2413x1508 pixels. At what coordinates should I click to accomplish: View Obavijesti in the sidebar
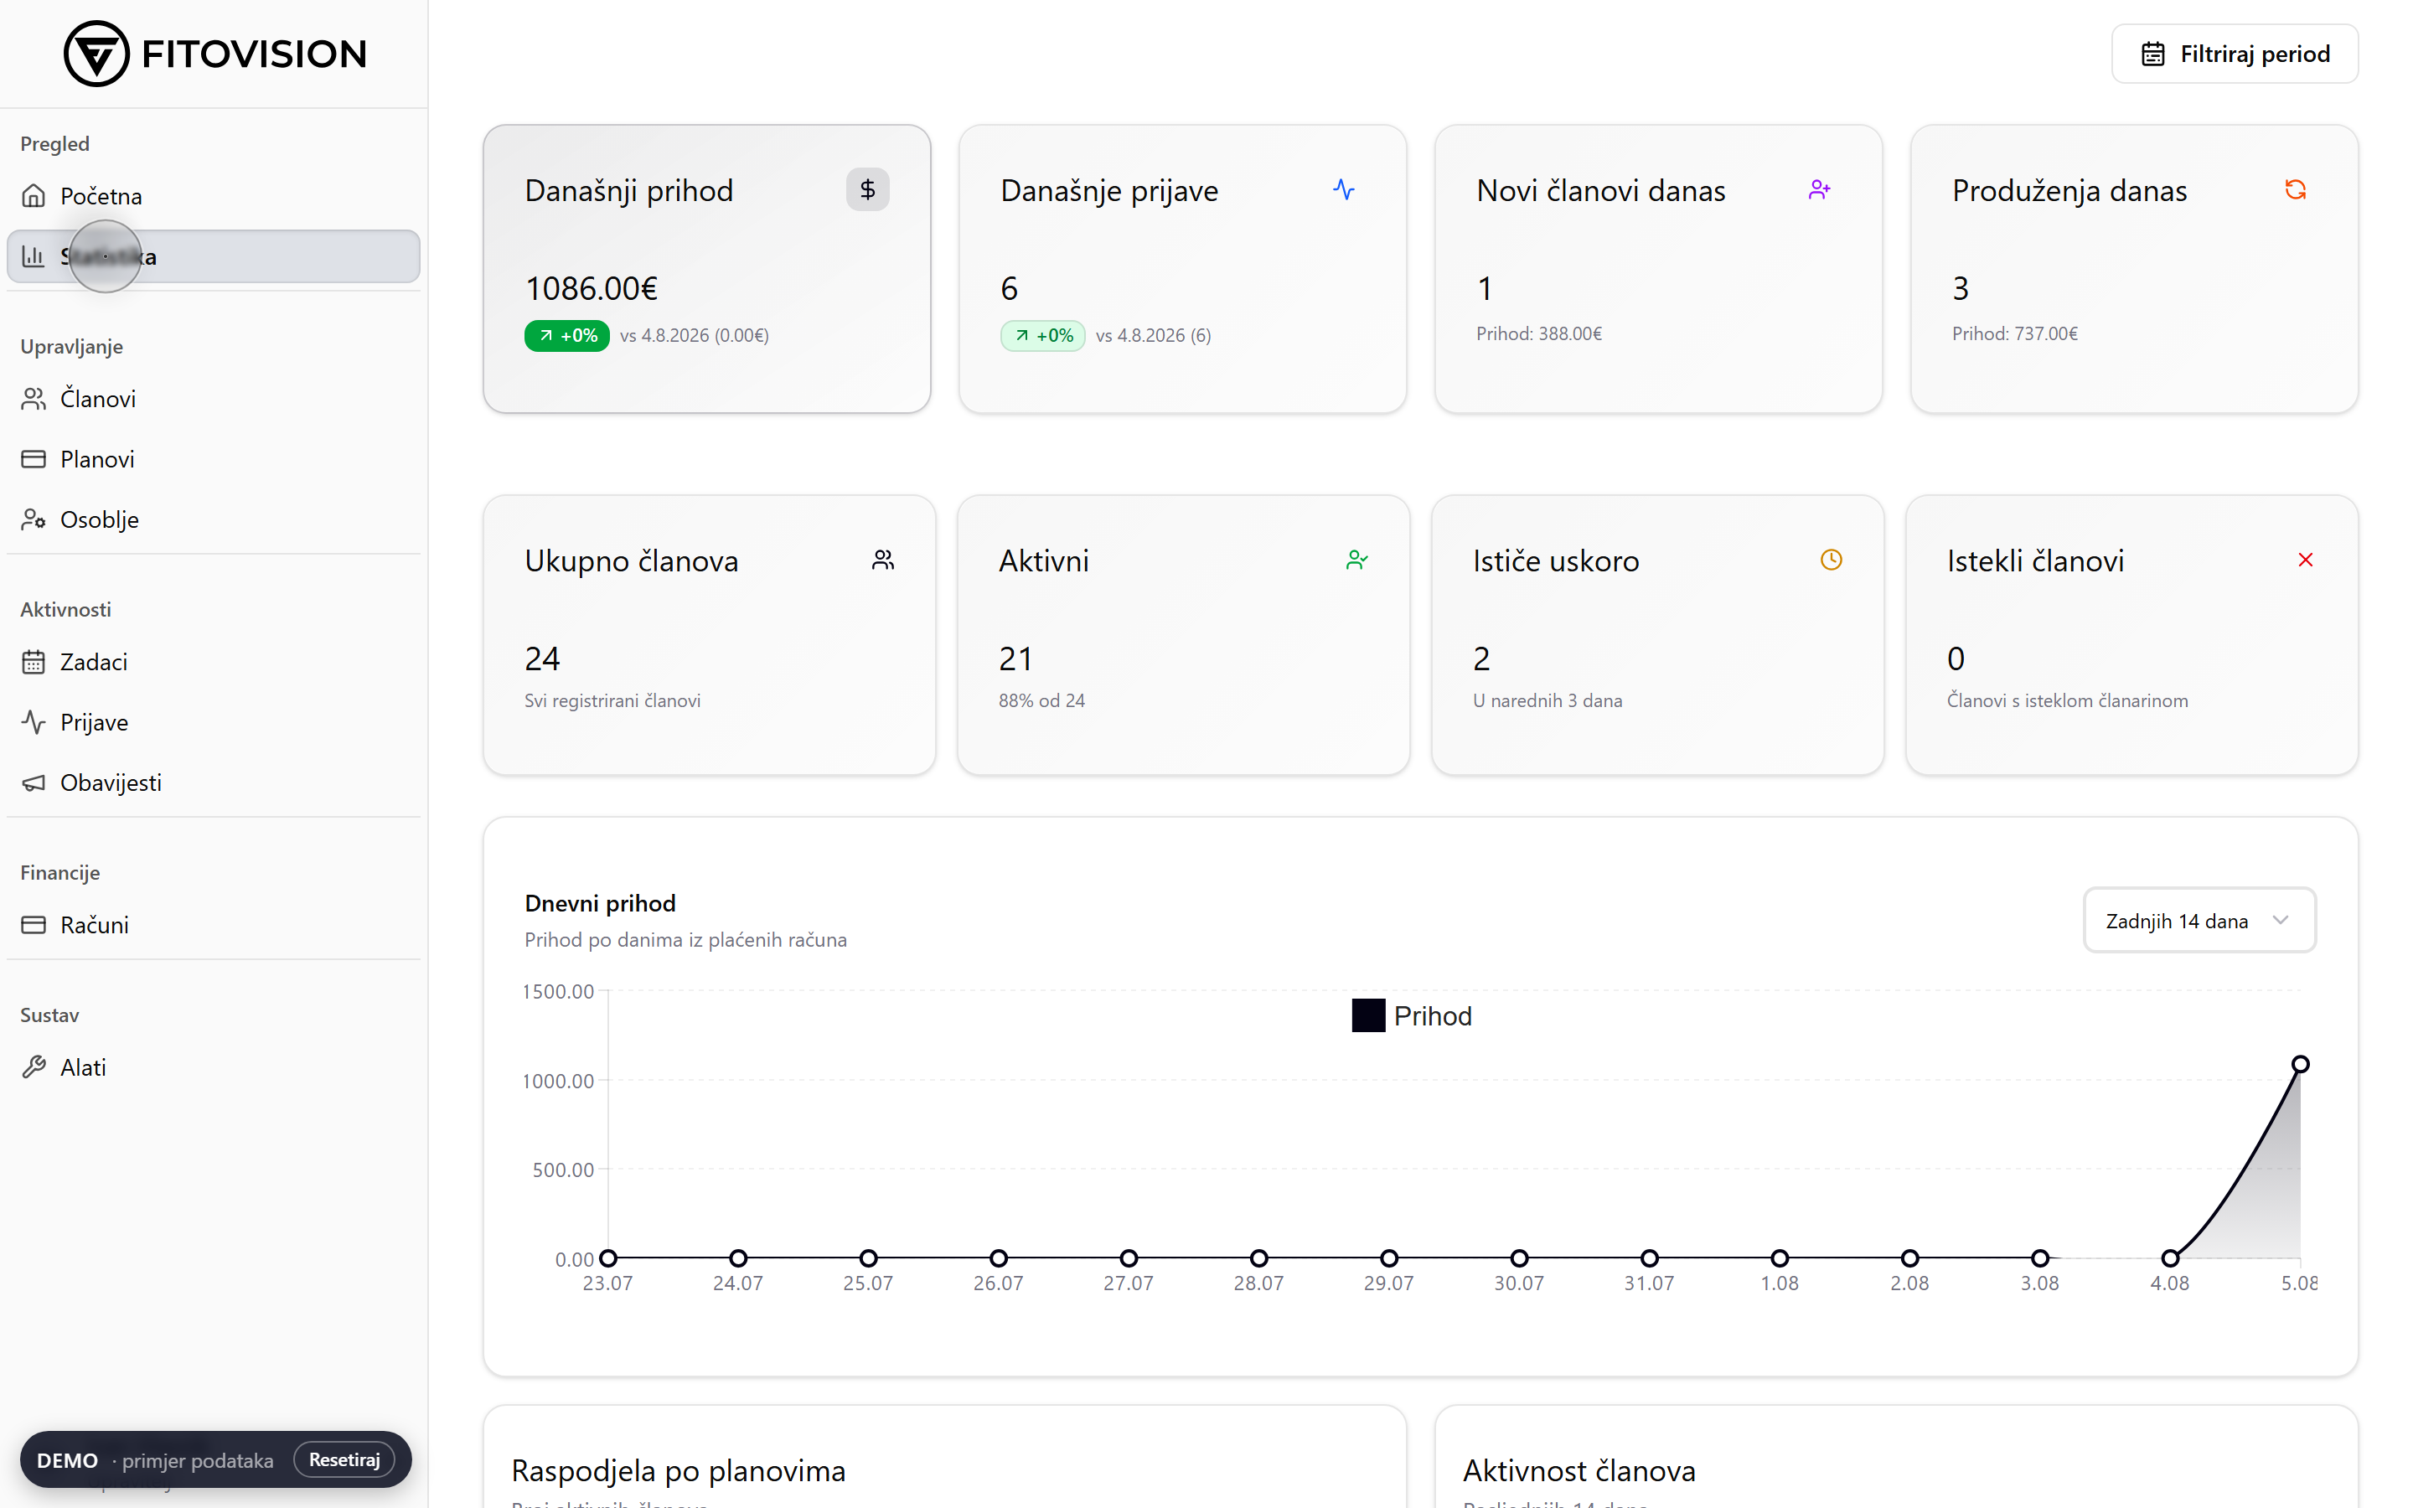214,783
